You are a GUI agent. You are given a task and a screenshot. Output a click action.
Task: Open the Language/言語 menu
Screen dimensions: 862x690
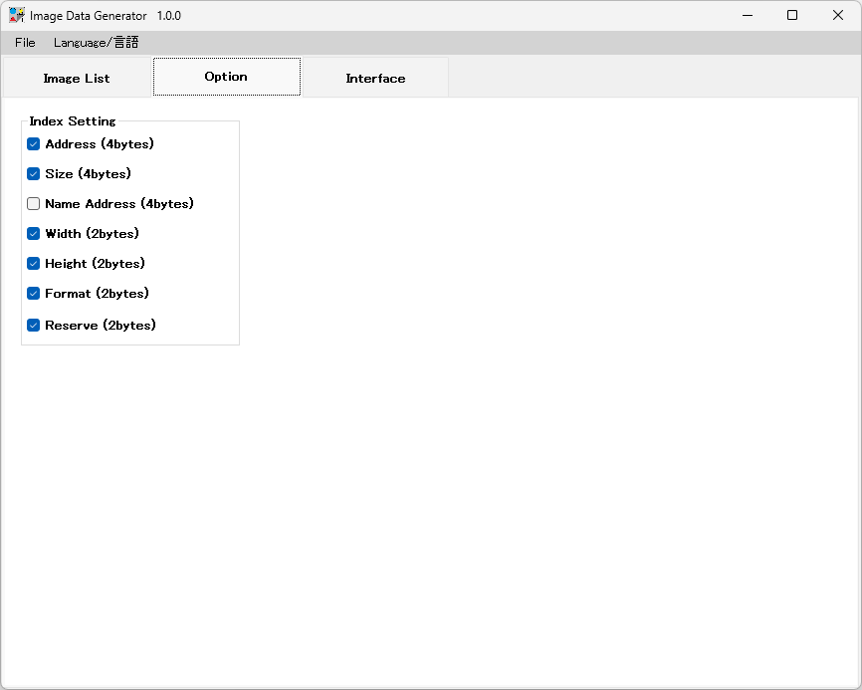96,43
